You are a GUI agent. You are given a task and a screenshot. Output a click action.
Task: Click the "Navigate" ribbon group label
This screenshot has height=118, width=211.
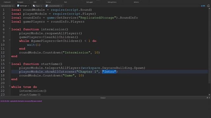(20, 2)
